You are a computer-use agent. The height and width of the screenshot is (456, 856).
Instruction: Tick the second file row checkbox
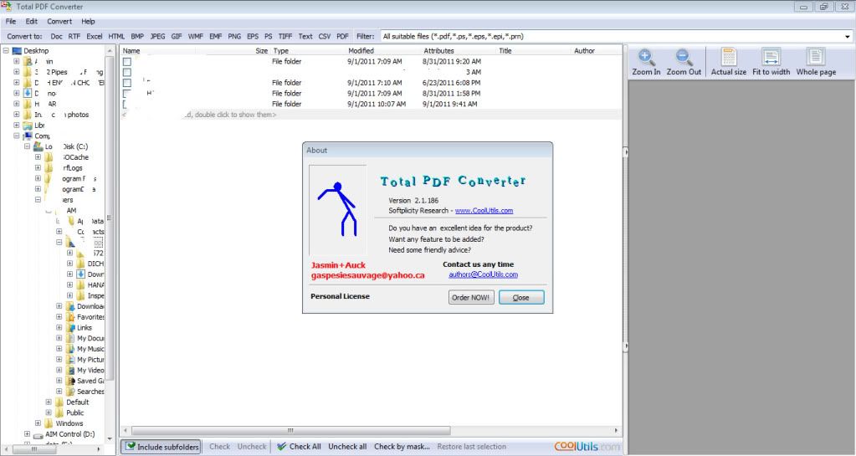coord(127,72)
